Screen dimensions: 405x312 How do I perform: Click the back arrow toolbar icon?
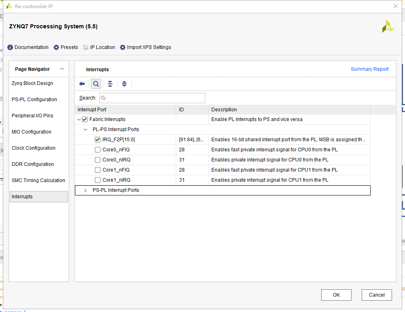point(82,84)
